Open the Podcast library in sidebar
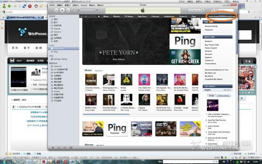This screenshot has width=262, height=164. coord(57,29)
